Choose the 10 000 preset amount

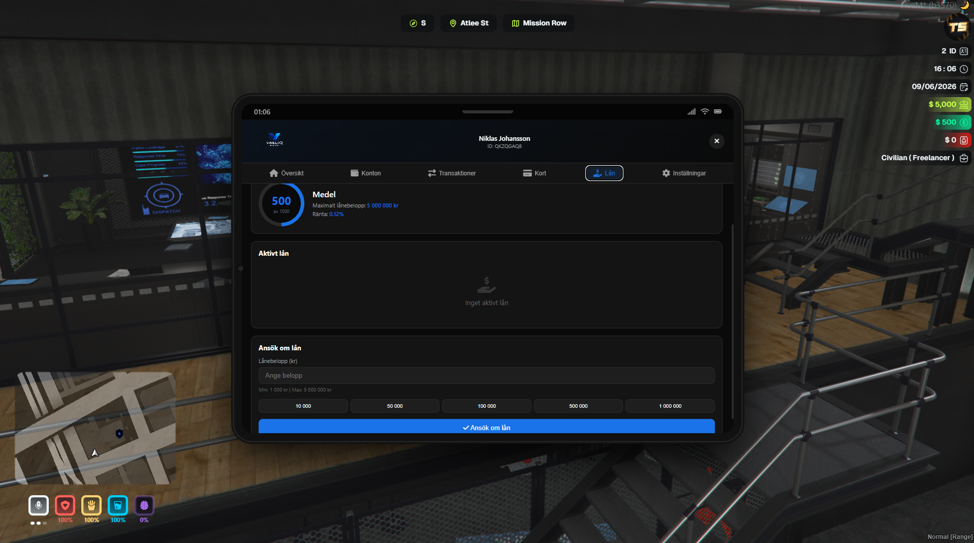point(303,406)
